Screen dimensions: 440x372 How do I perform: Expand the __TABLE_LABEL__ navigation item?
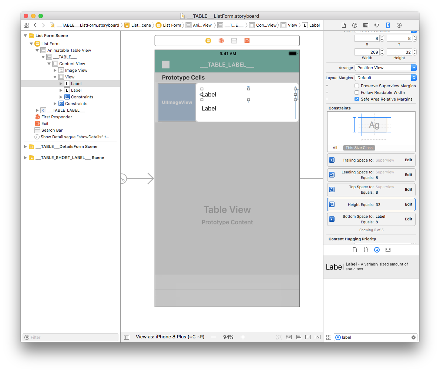37,110
